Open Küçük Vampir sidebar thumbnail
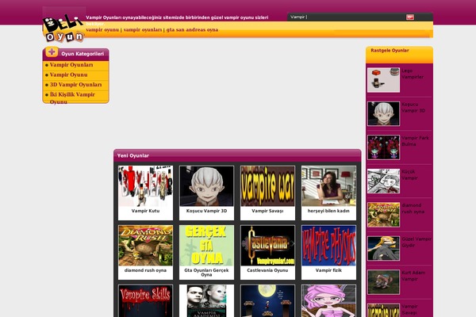 383,181
